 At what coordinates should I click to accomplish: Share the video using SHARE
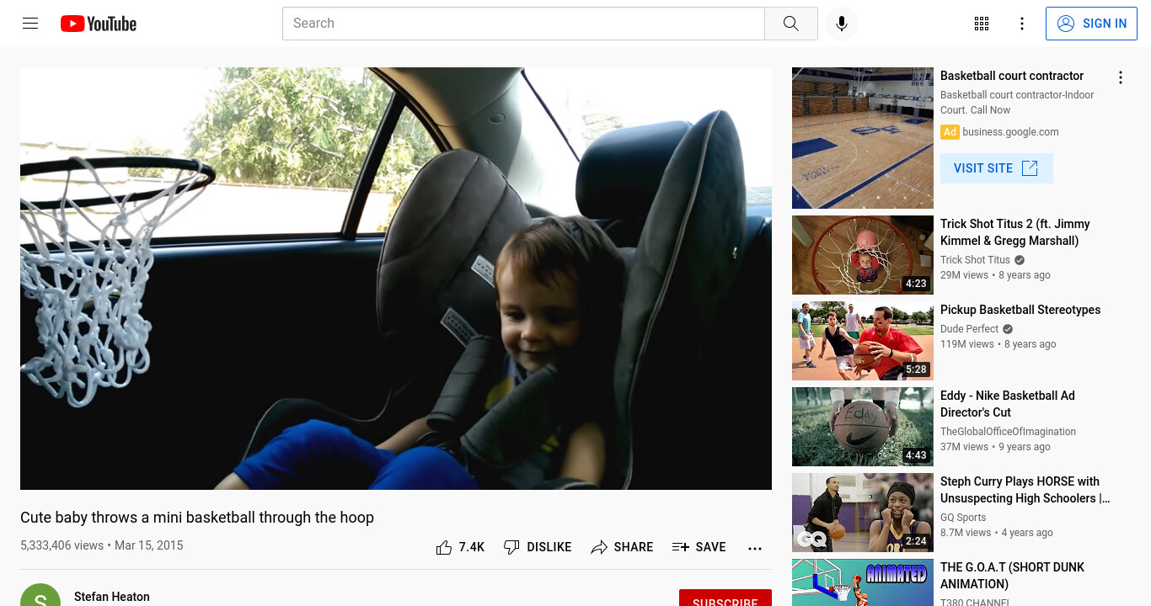tap(622, 547)
